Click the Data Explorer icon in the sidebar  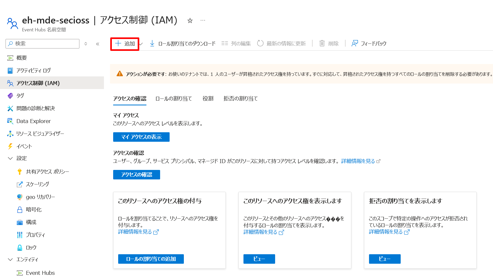[x=10, y=121]
